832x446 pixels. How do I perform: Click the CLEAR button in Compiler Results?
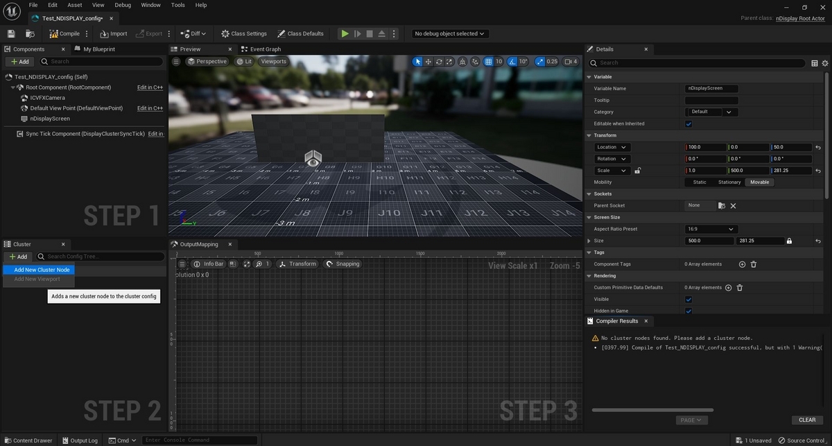[x=807, y=420]
